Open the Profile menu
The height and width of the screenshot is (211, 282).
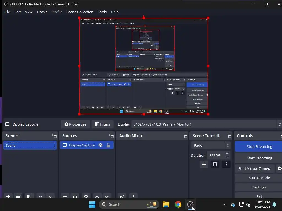[57, 12]
